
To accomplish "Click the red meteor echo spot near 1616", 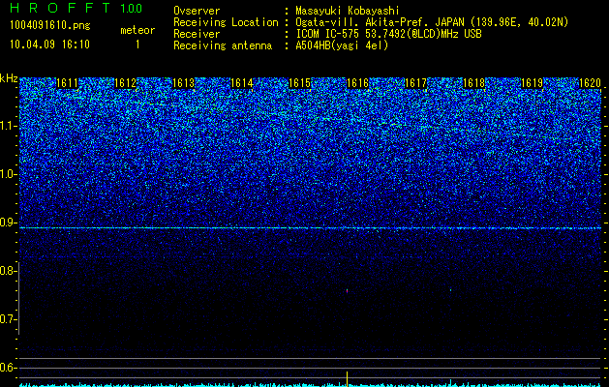I will point(347,290).
